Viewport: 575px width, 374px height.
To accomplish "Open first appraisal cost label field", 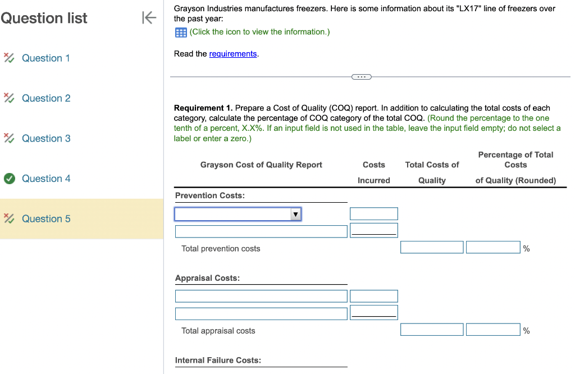I will coord(261,297).
